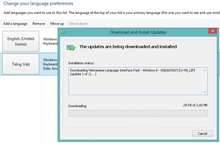Click the 'Downloading:' label
The width and height of the screenshot is (220, 143).
point(78,106)
